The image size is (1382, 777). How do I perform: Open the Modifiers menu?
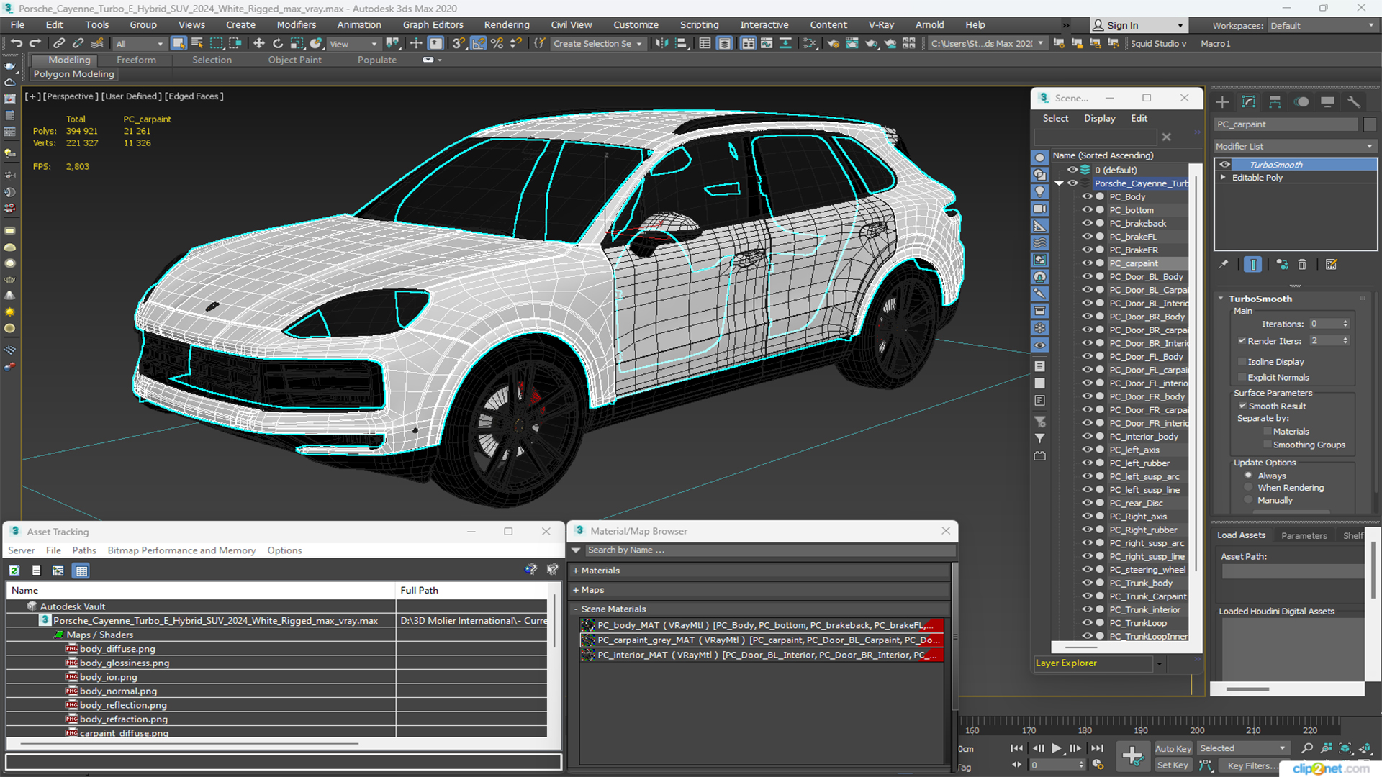297,24
